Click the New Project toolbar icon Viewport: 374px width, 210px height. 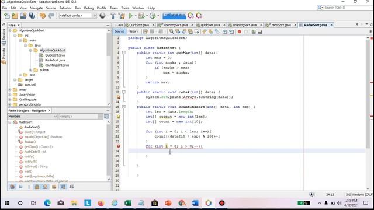(x=15, y=16)
